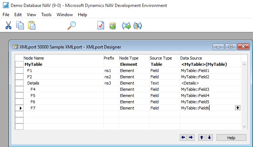
Task: Click the Source Type column header
Action: pyautogui.click(x=165, y=58)
